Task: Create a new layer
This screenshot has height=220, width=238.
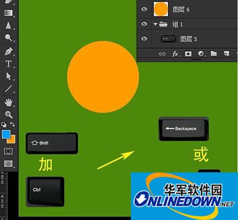Action: click(x=226, y=54)
